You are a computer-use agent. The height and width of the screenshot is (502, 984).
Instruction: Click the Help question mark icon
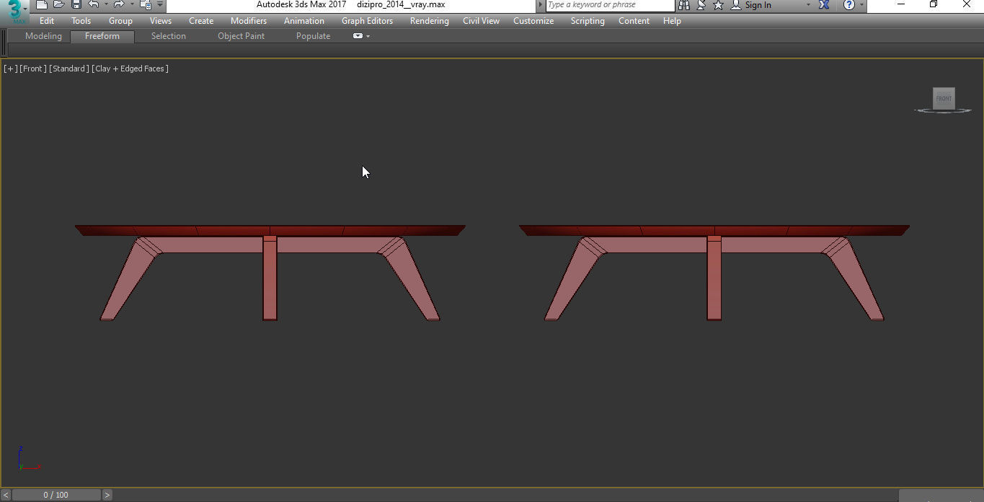click(849, 5)
